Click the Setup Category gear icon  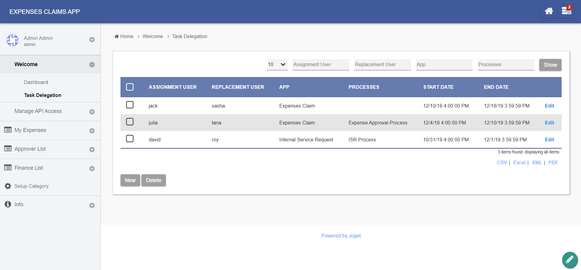tap(8, 186)
